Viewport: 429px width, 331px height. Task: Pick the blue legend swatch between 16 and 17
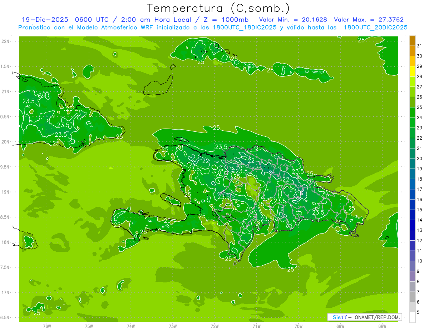click(412, 194)
